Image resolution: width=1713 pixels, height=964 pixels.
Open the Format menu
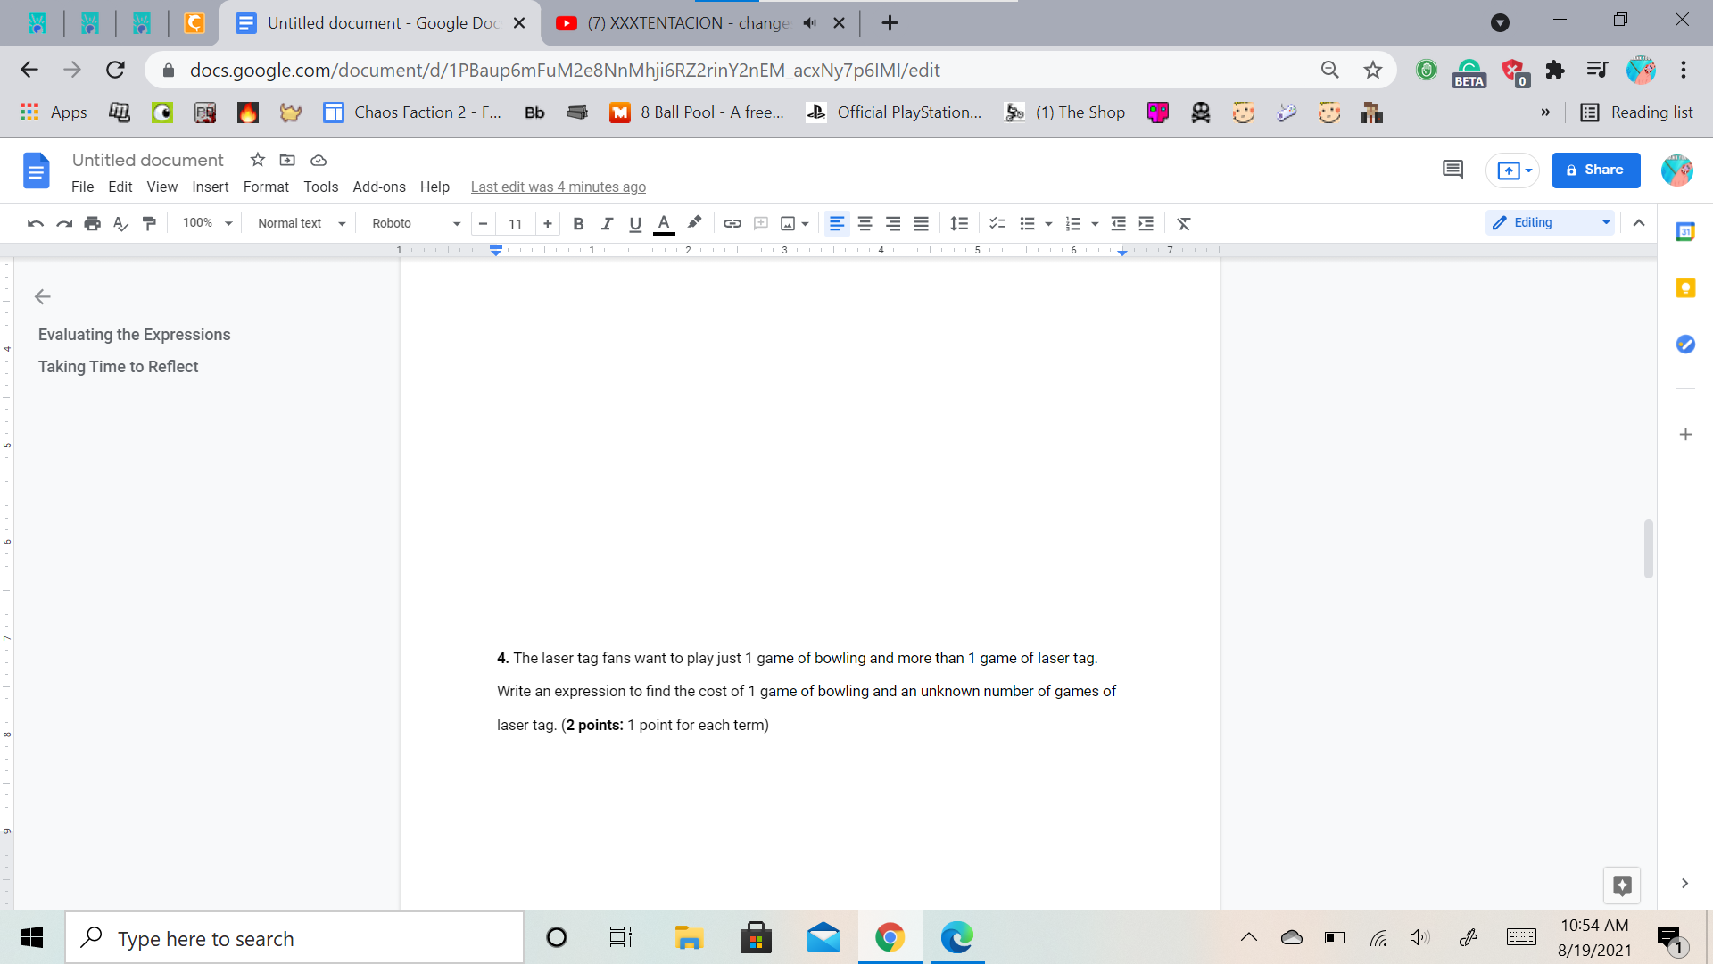(266, 187)
